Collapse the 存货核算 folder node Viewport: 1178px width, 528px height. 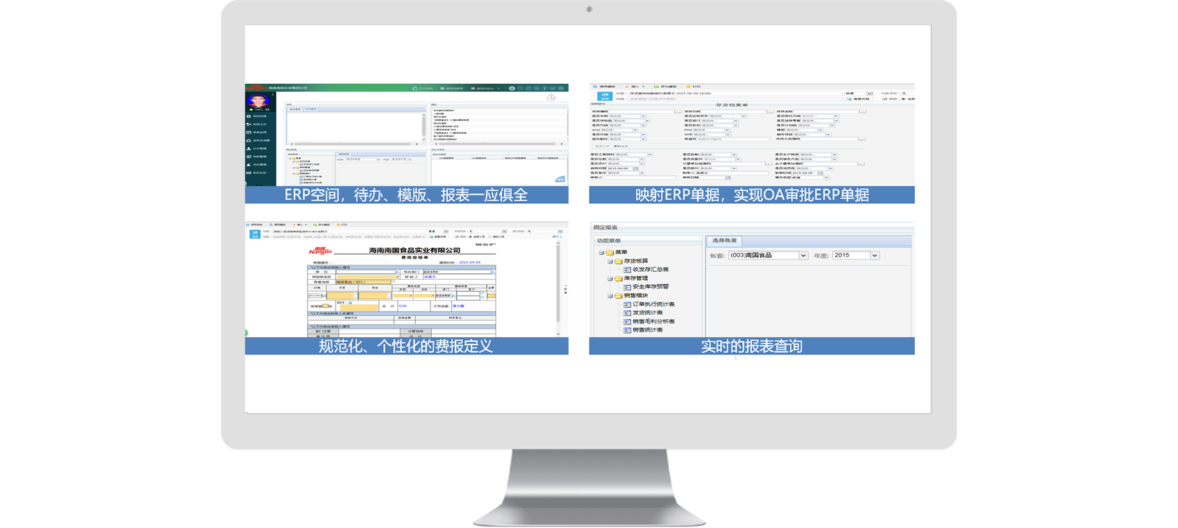coord(610,261)
